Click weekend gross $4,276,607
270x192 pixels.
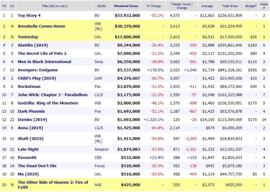(x=129, y=78)
